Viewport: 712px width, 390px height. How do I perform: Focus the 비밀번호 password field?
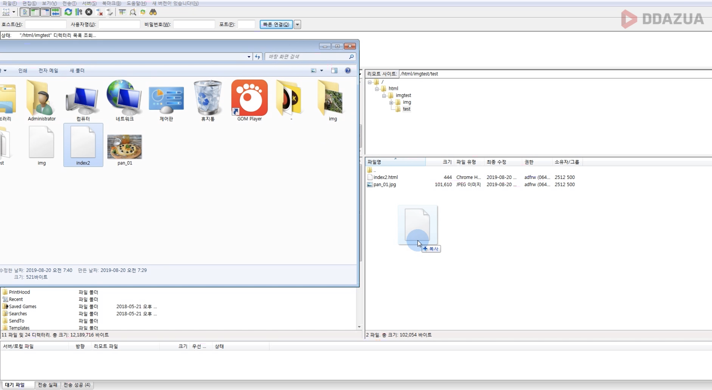click(x=194, y=24)
